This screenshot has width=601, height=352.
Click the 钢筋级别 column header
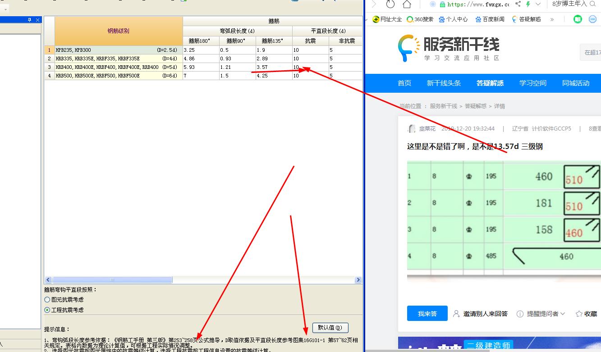pos(119,31)
